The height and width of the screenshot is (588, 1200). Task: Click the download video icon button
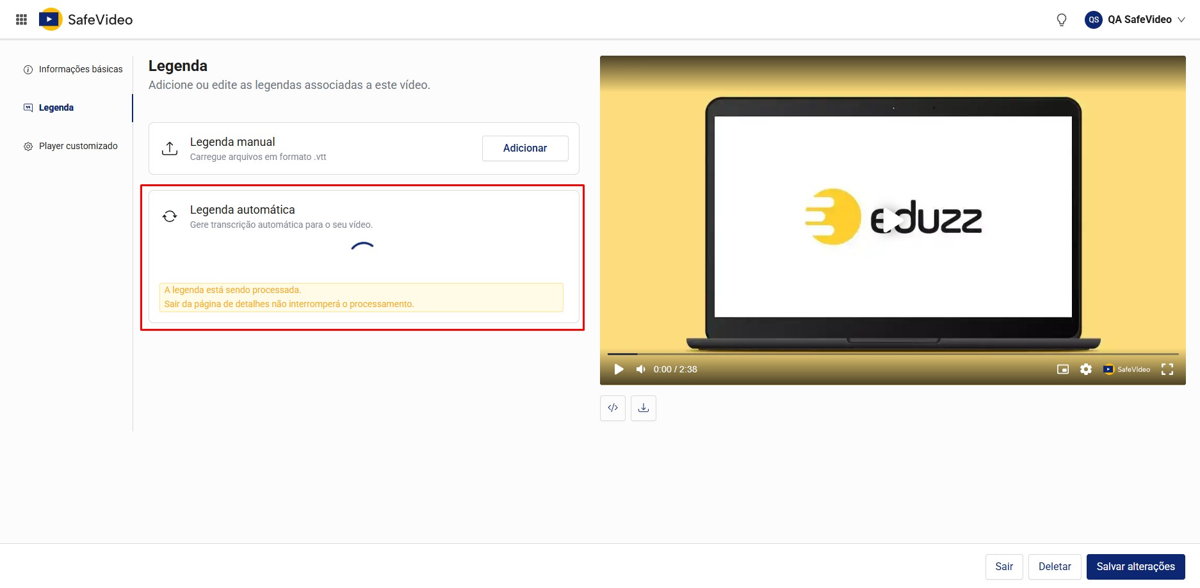[x=644, y=408]
